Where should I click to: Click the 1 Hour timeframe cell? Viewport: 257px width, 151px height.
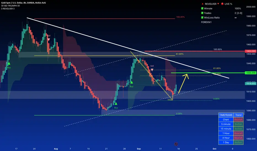[226, 133]
